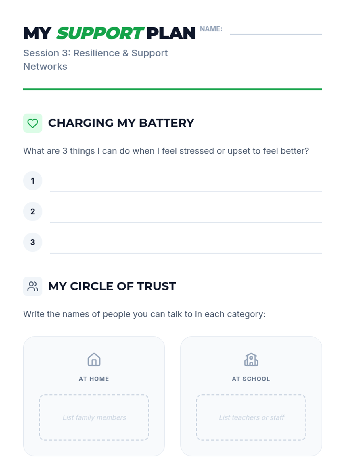The height and width of the screenshot is (461, 345).
Task: Select the number 2 circle badge
Action: point(32,211)
